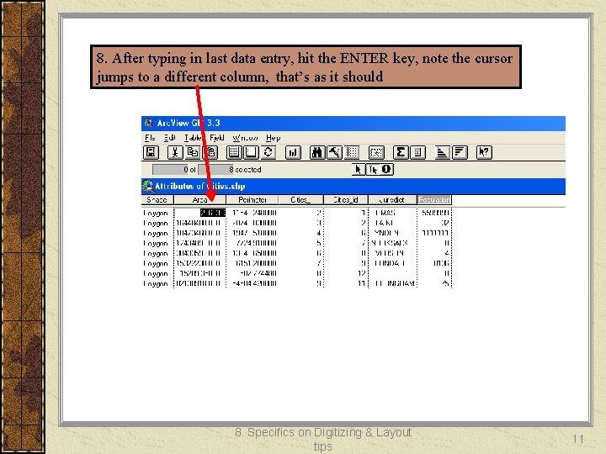Image resolution: width=606 pixels, height=454 pixels.
Task: Click the Find binoculars icon
Action: 317,152
